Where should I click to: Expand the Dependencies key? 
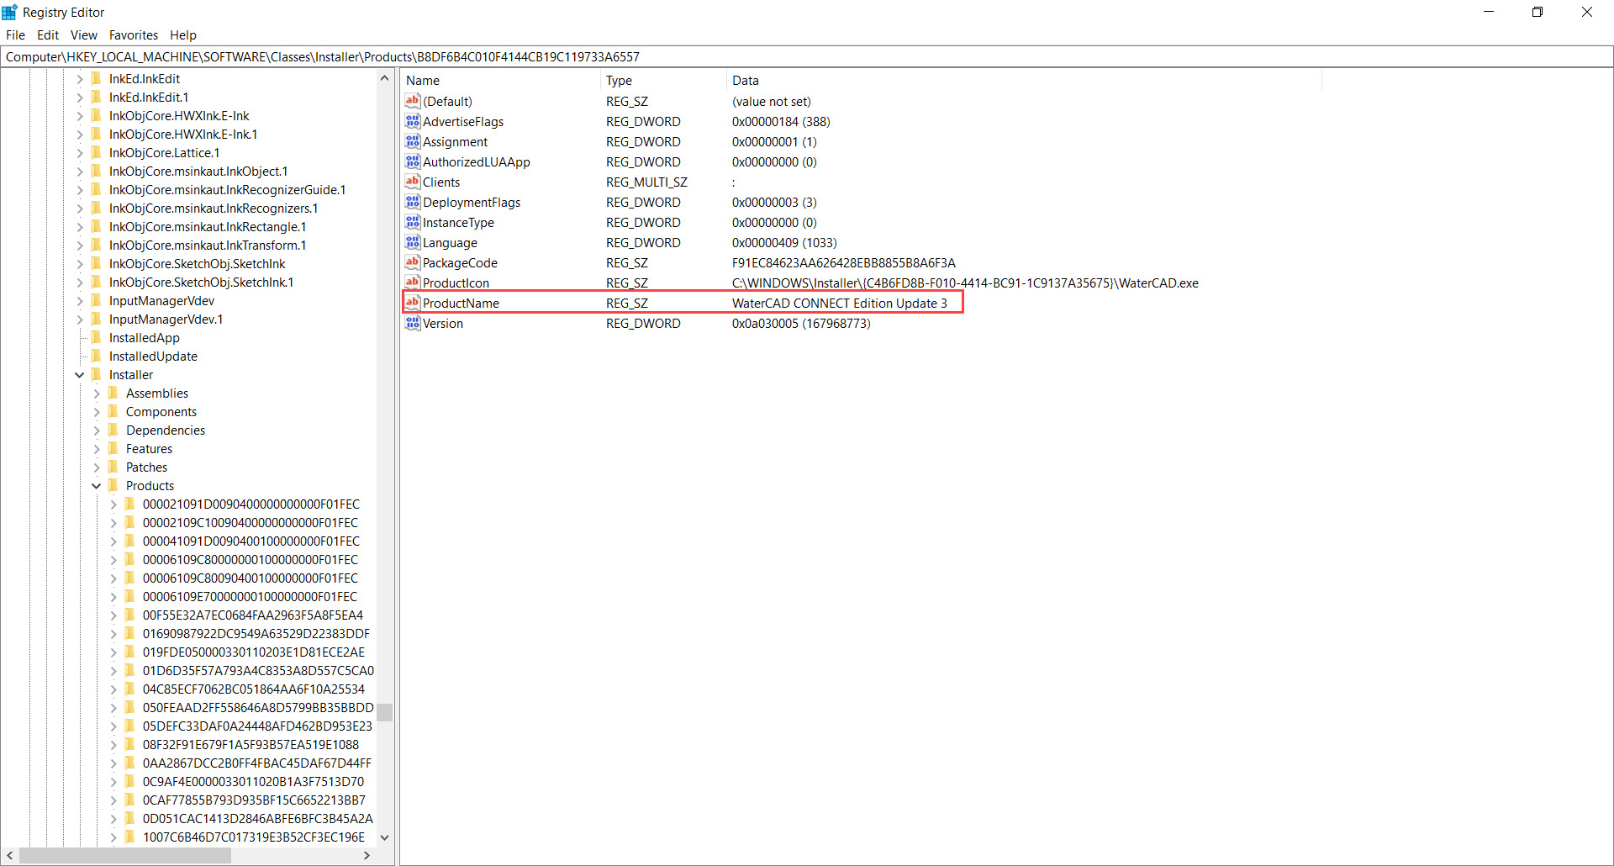coord(97,430)
